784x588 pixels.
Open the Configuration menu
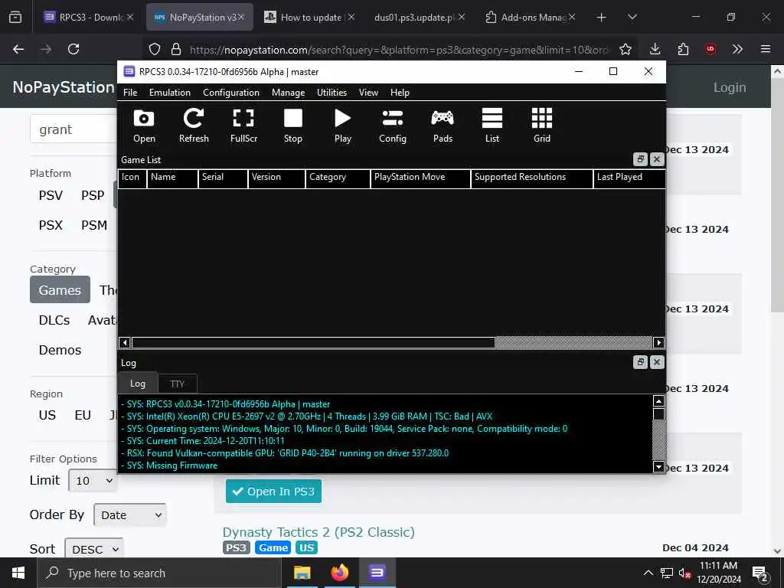[x=231, y=93]
